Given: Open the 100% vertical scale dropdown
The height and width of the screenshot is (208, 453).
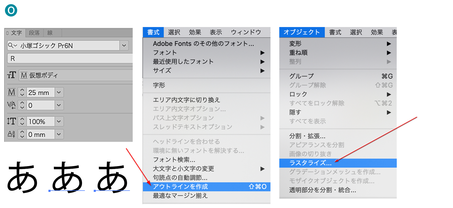Looking at the screenshot, I should 59,121.
